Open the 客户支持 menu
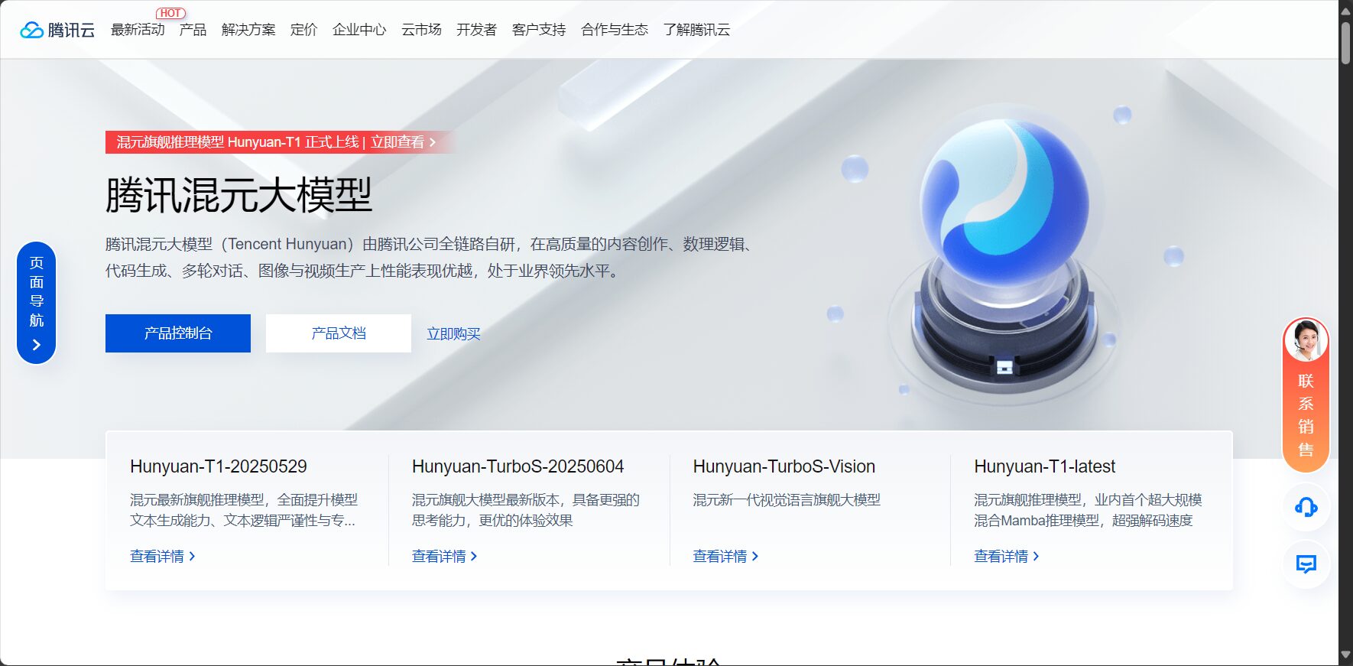 coord(539,30)
